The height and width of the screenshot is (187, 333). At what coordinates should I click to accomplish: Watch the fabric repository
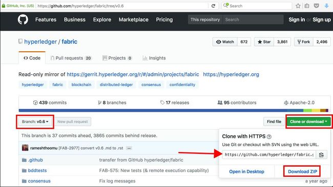(225, 42)
